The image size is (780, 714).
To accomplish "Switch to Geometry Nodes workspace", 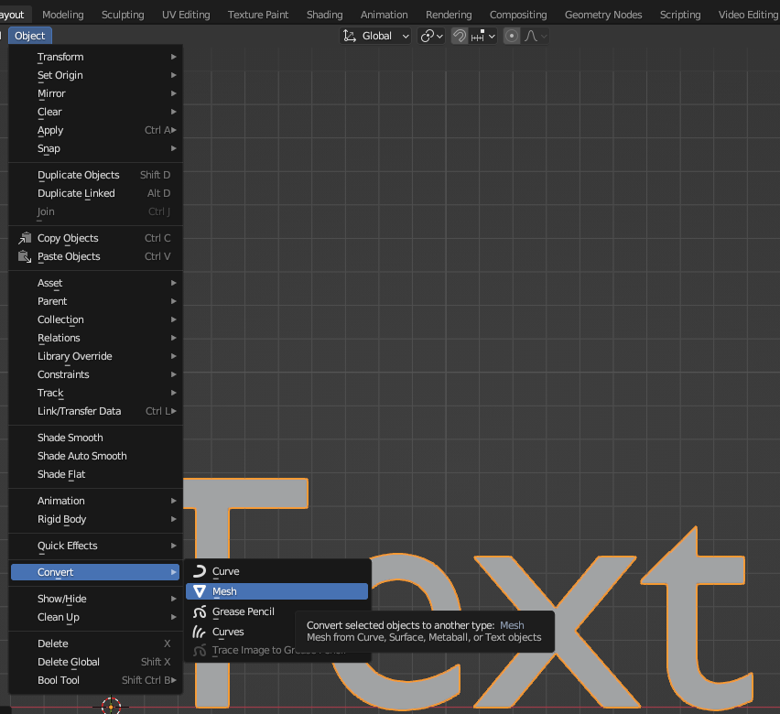I will coord(603,15).
